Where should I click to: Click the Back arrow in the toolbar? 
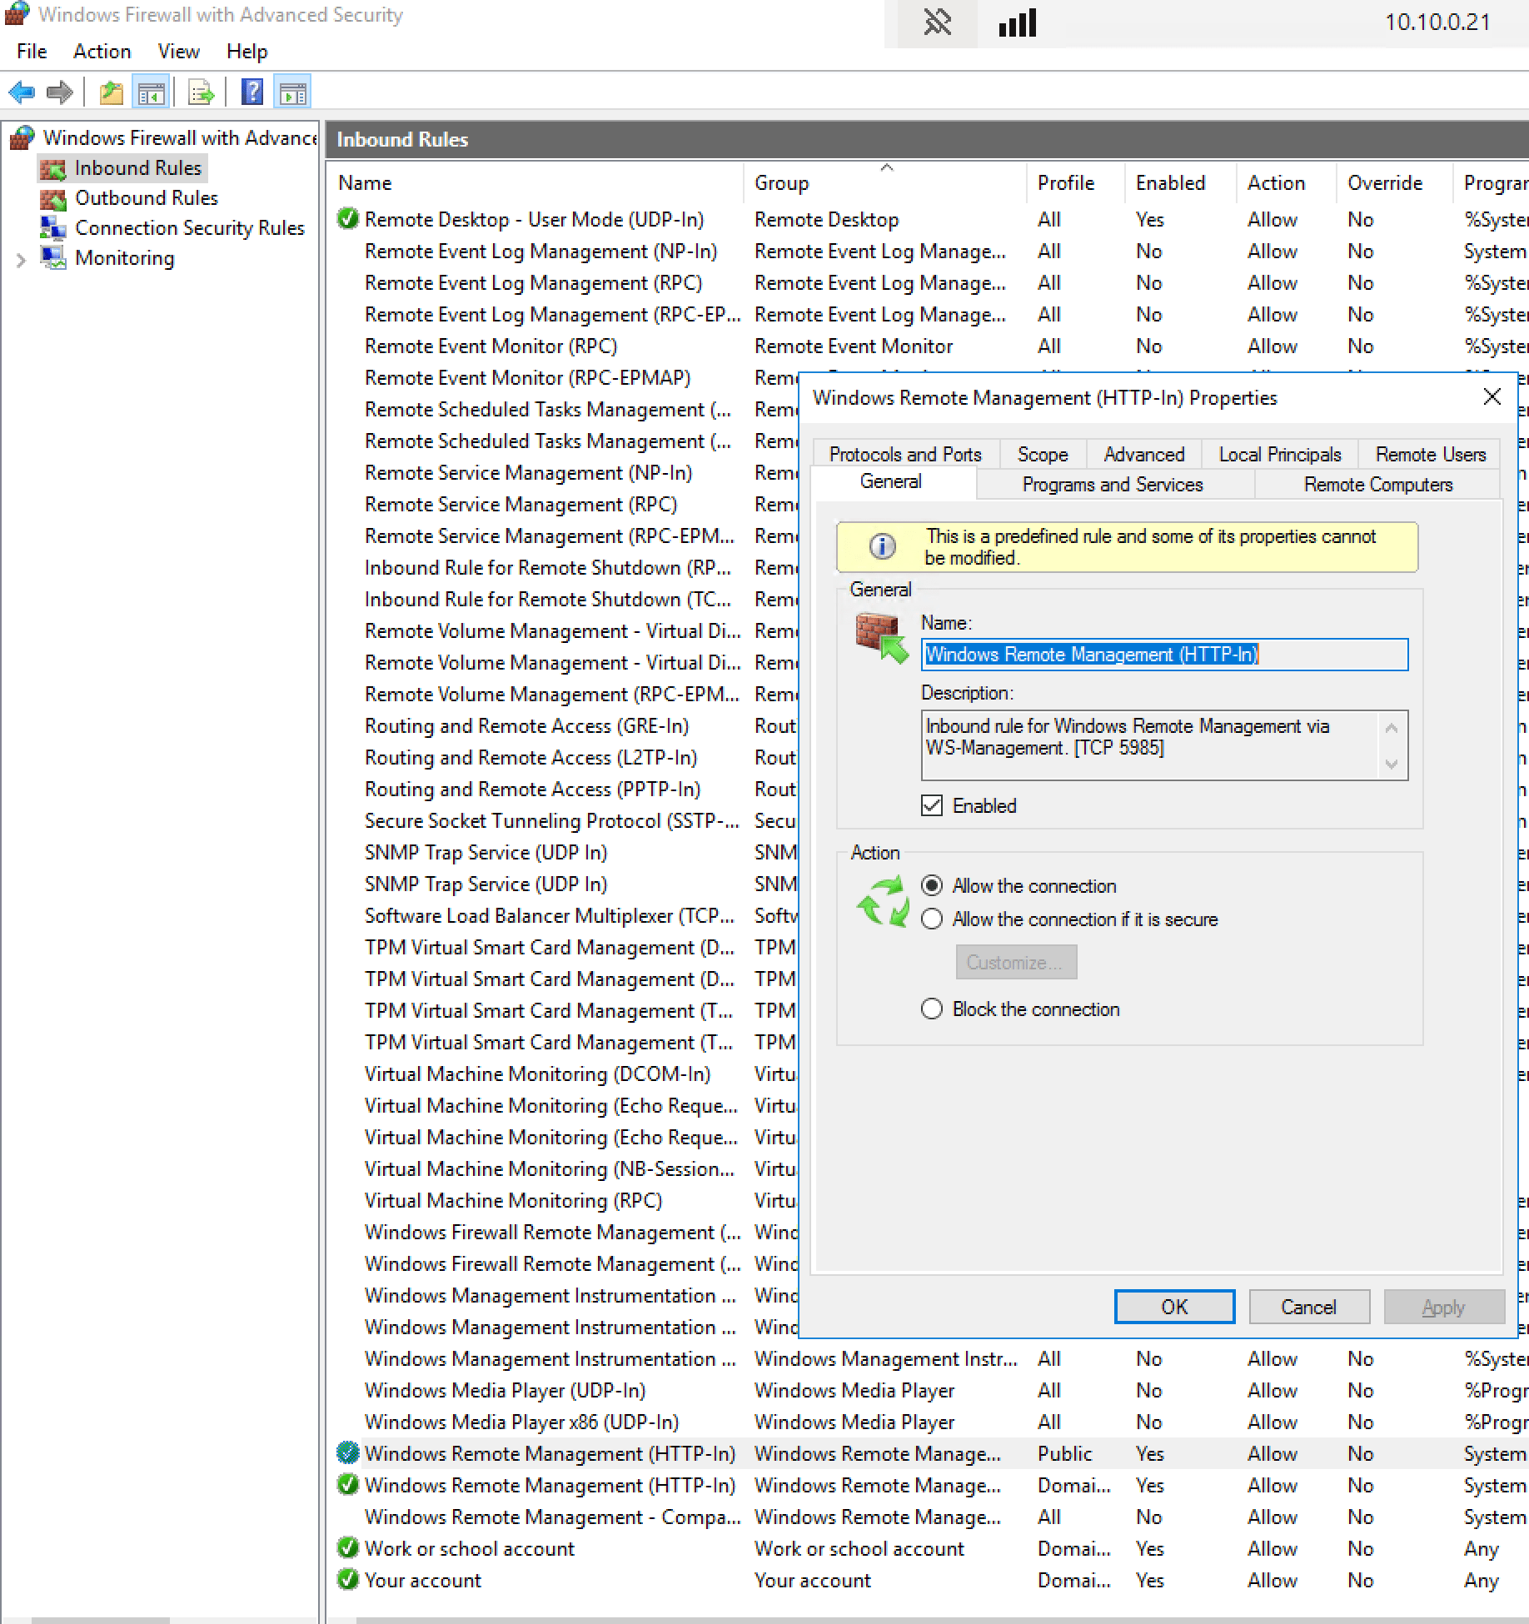point(22,92)
